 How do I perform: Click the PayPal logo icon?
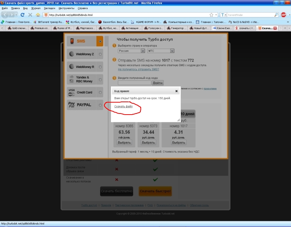point(71,105)
